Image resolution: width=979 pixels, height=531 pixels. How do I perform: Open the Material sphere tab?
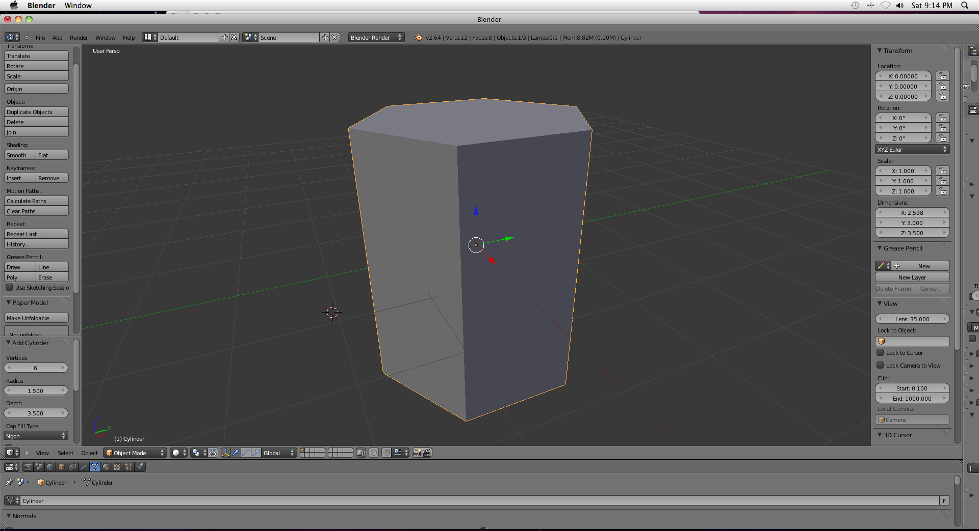pyautogui.click(x=107, y=467)
